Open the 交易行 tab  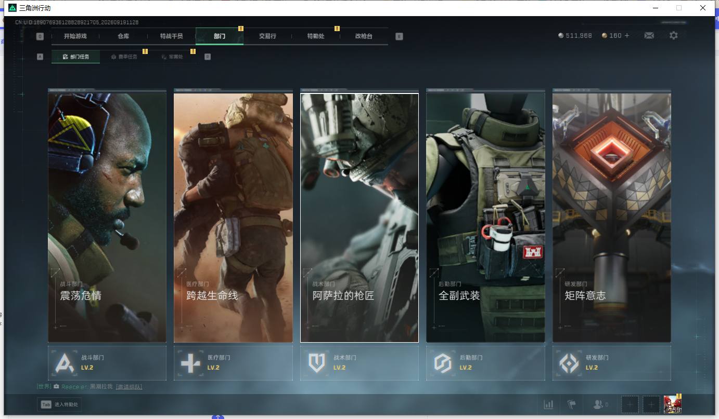coord(267,36)
